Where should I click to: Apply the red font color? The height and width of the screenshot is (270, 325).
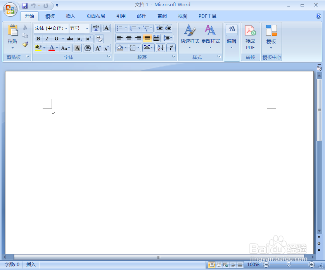pos(52,48)
